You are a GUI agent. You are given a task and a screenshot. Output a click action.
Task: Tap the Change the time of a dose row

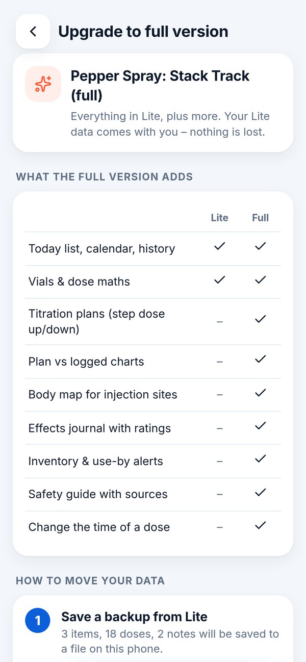153,527
